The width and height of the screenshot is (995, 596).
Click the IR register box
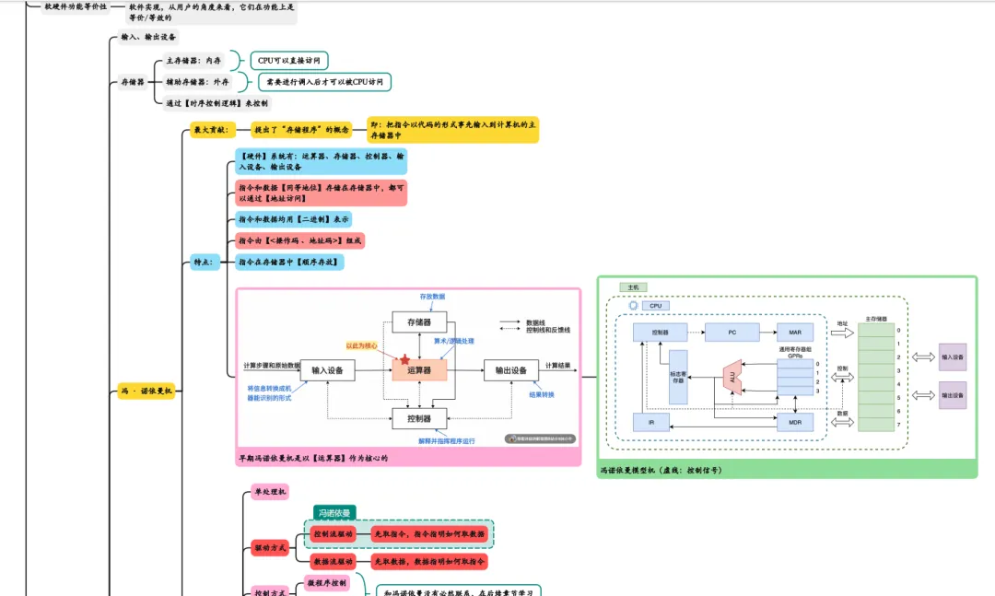tap(651, 422)
